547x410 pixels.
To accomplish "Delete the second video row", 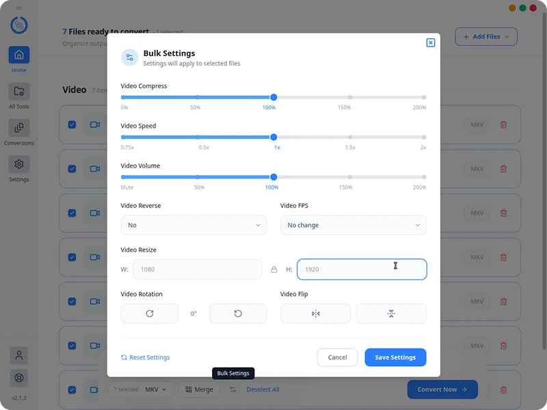I will tap(503, 169).
